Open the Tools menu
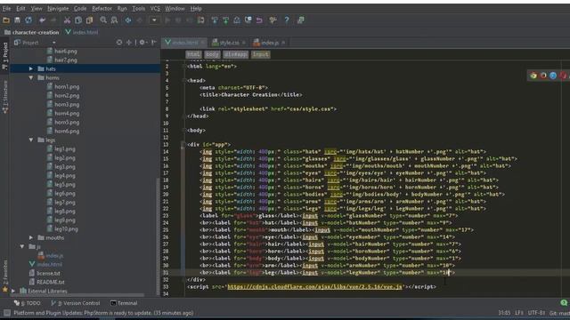The width and height of the screenshot is (570, 320). 139,8
